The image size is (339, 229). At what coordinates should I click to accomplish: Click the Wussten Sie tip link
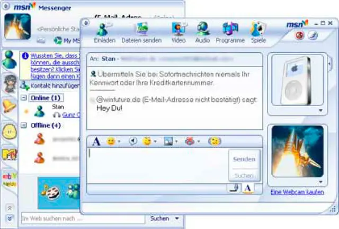55,66
